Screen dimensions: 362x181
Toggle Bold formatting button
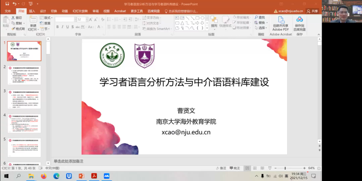point(58,27)
